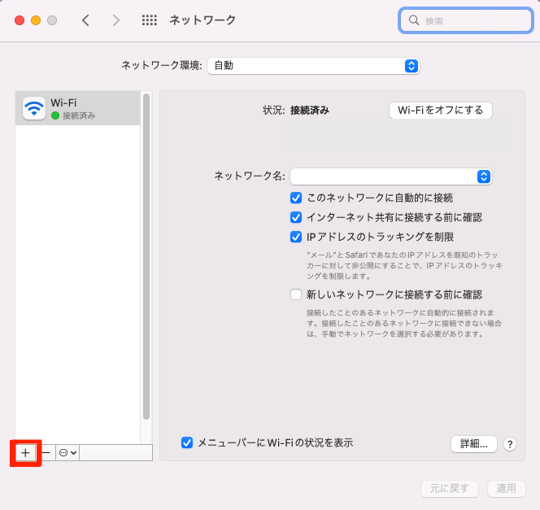Click the search field in the title bar
This screenshot has width=540, height=510.
pyautogui.click(x=466, y=20)
